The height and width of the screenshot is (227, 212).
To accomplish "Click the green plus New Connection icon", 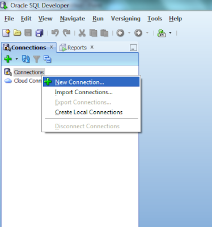I will (8, 59).
